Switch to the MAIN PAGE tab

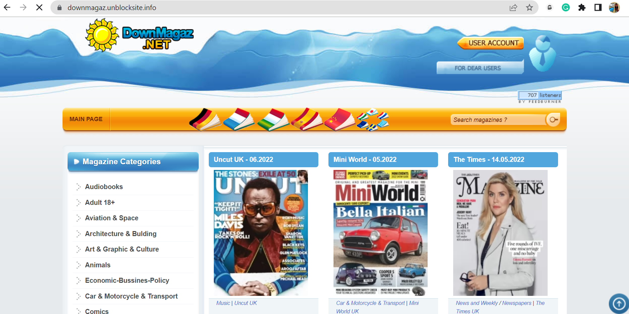[x=86, y=119]
